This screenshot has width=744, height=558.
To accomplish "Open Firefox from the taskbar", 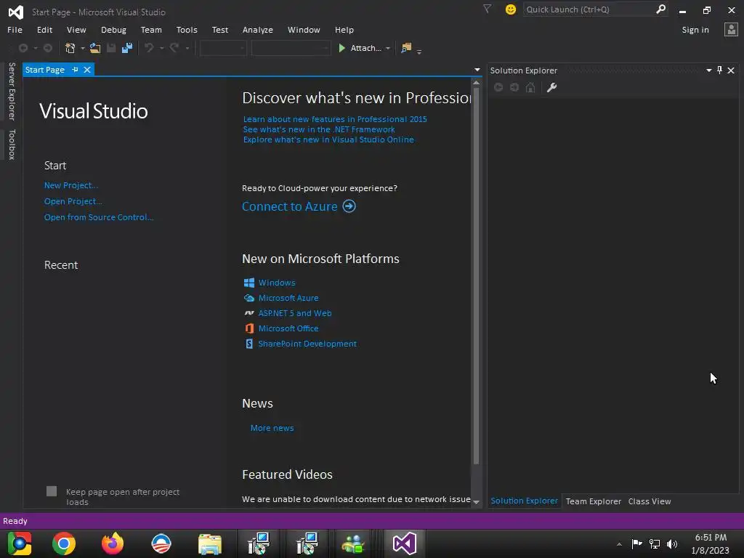I will coord(113,543).
